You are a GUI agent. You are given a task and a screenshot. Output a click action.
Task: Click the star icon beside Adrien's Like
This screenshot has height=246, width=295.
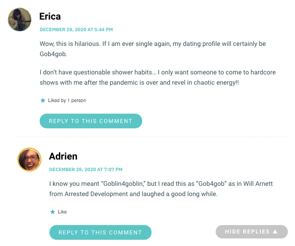(53, 212)
